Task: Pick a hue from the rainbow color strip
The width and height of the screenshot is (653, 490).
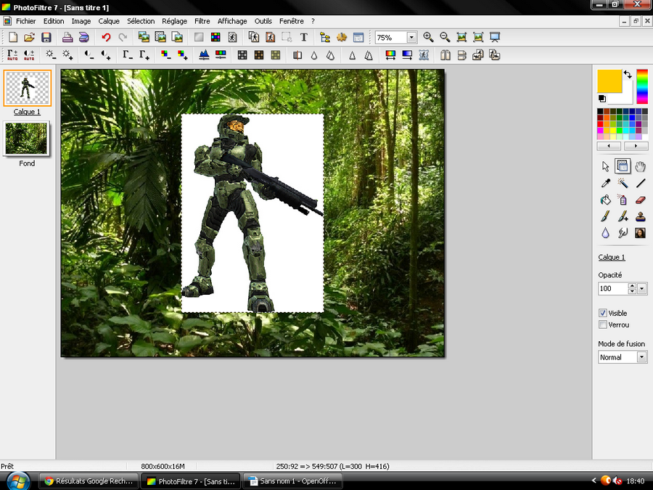Action: (x=642, y=86)
